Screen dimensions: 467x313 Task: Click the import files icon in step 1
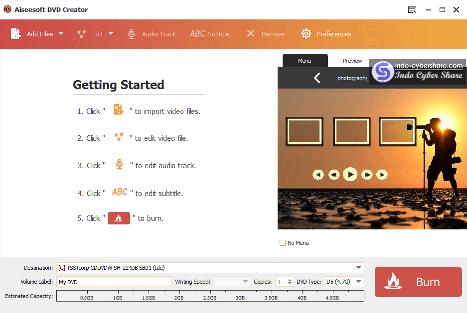point(118,109)
